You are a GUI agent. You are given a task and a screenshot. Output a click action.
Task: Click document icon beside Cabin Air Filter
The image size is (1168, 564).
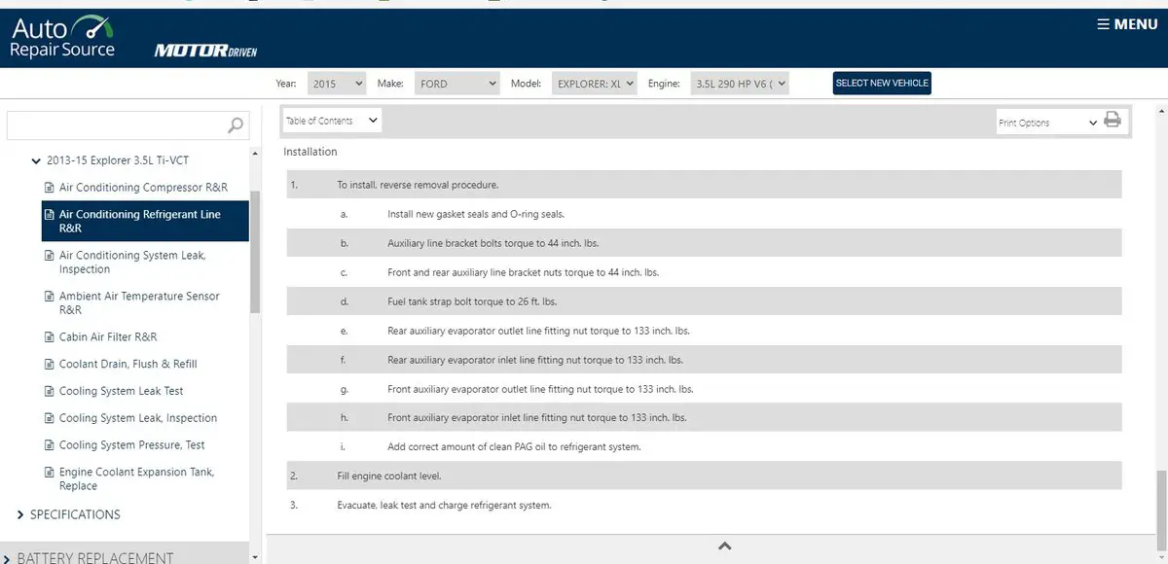[x=50, y=337]
